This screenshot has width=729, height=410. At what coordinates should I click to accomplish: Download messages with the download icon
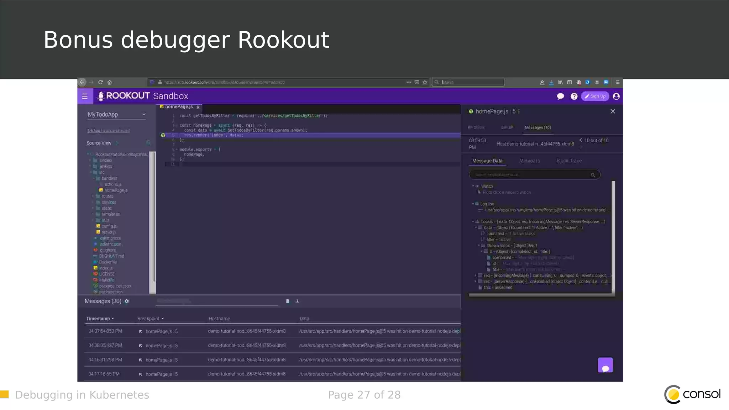pyautogui.click(x=298, y=301)
